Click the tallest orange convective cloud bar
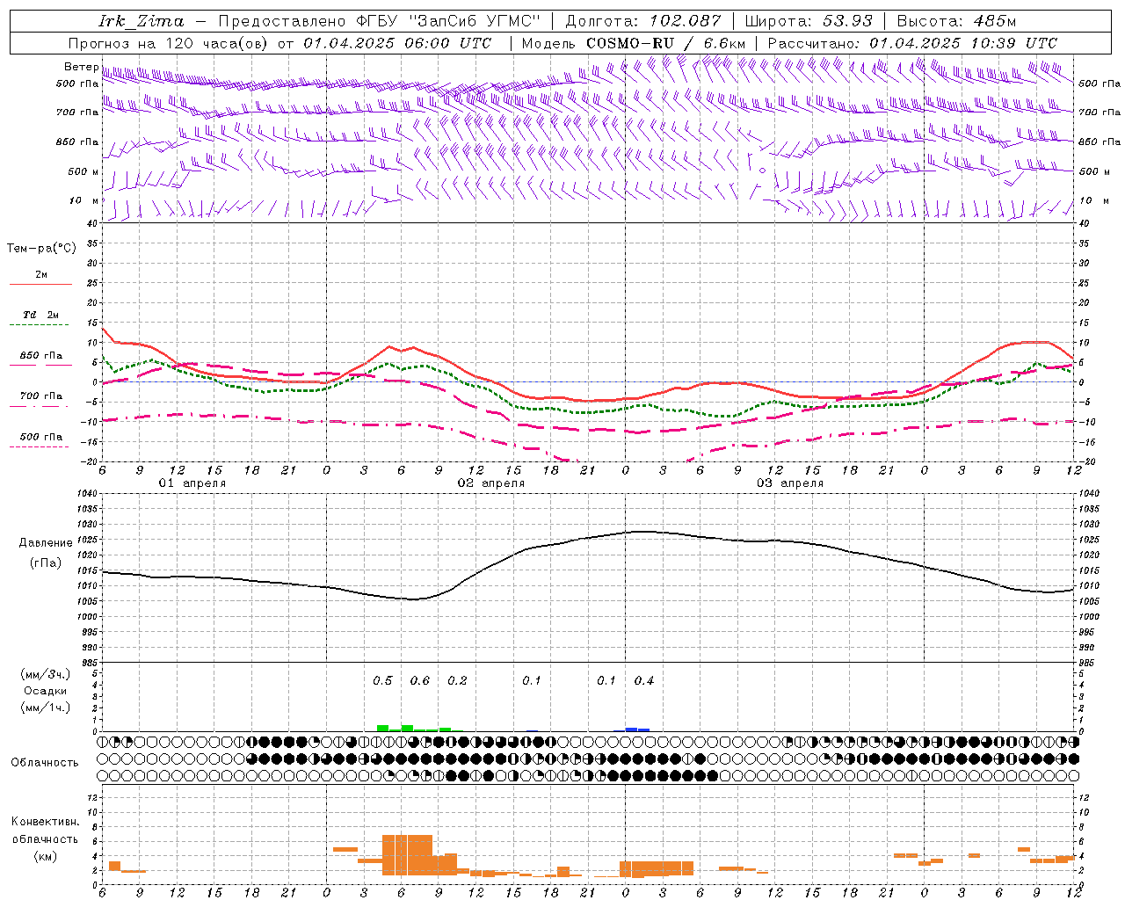The image size is (1125, 900). point(408,854)
